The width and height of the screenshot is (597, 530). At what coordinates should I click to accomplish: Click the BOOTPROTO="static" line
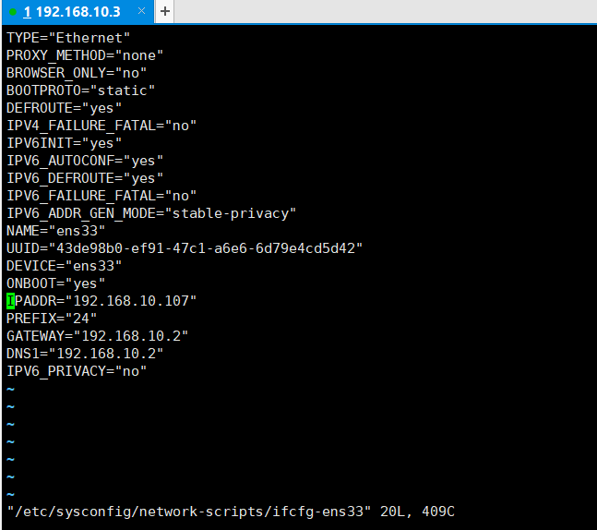(80, 90)
